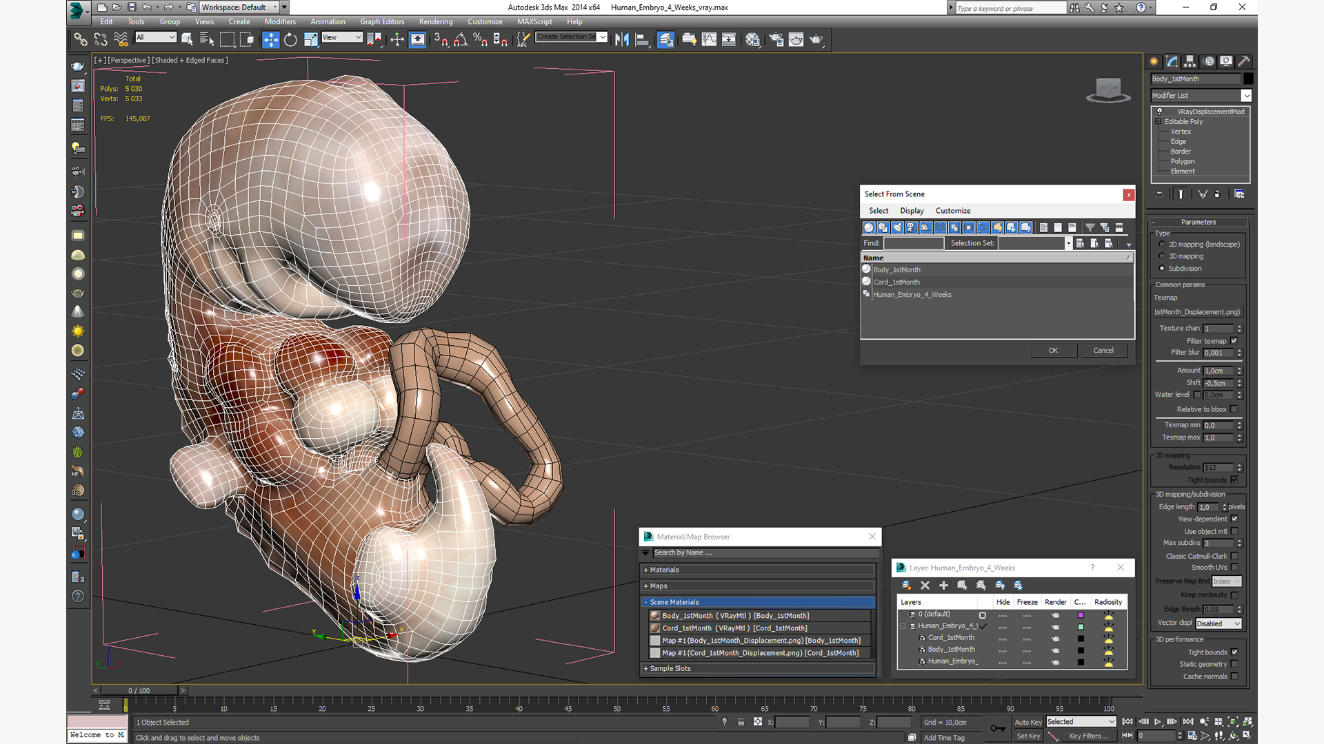Image resolution: width=1324 pixels, height=744 pixels.
Task: Click the Auto Key button
Action: point(1028,722)
